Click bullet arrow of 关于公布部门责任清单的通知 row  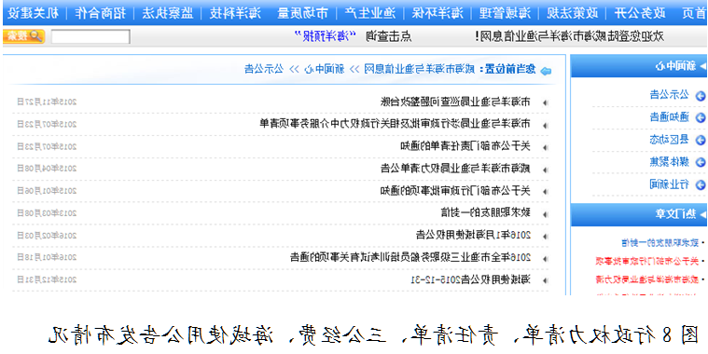click(545, 147)
